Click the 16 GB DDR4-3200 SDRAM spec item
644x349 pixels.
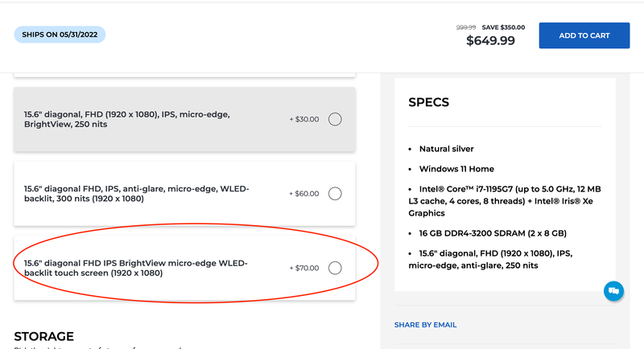pyautogui.click(x=493, y=233)
